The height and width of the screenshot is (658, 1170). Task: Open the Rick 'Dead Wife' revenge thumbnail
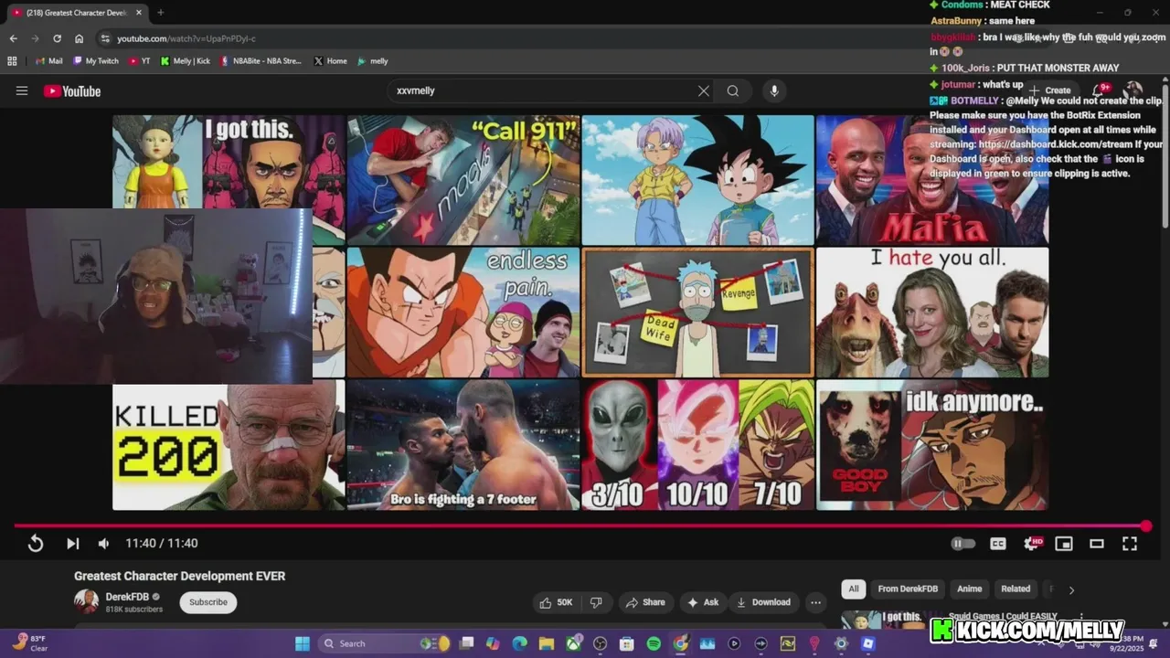coord(697,312)
